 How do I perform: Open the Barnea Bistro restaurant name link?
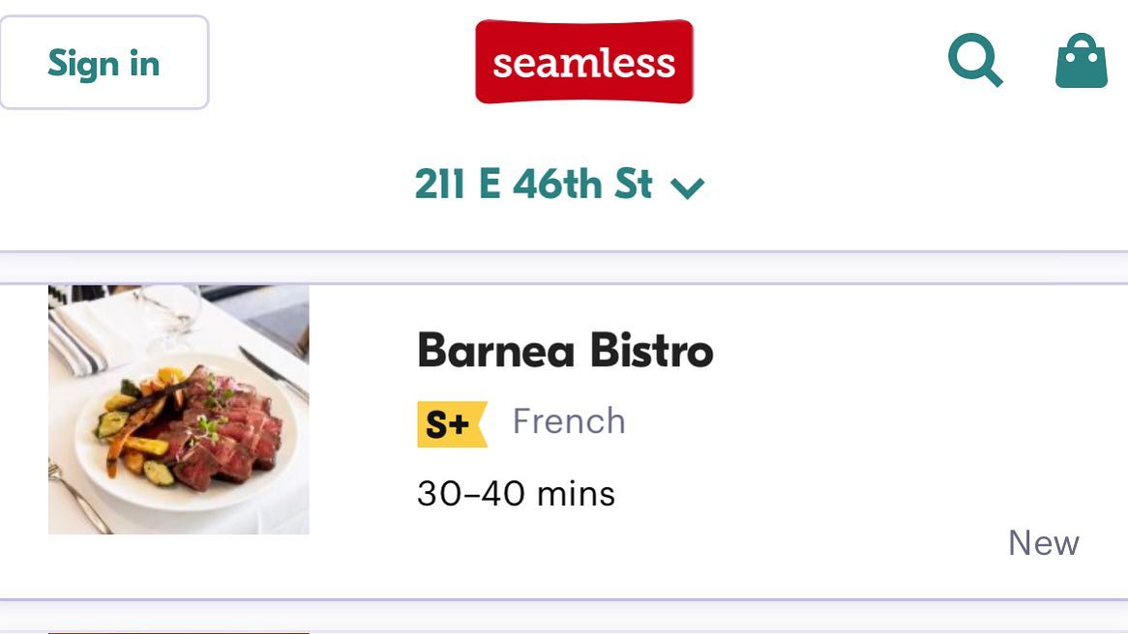click(x=565, y=350)
